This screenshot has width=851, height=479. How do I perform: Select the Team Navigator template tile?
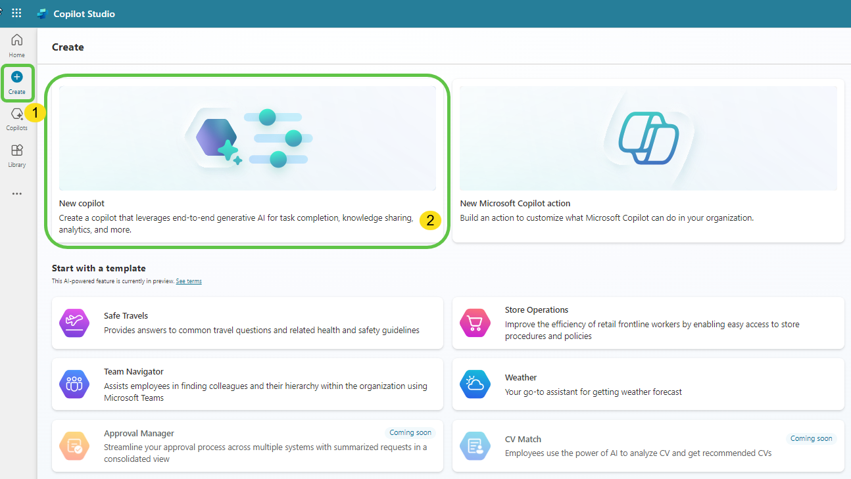247,384
